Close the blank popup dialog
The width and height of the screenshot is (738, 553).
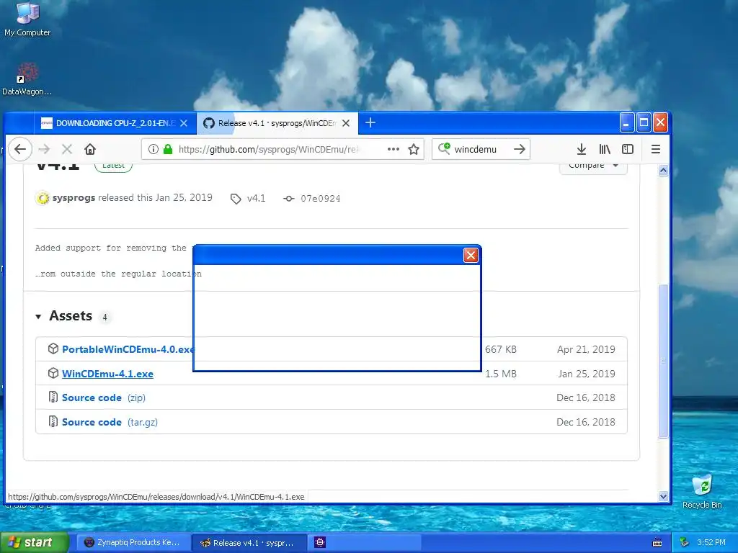tap(471, 256)
